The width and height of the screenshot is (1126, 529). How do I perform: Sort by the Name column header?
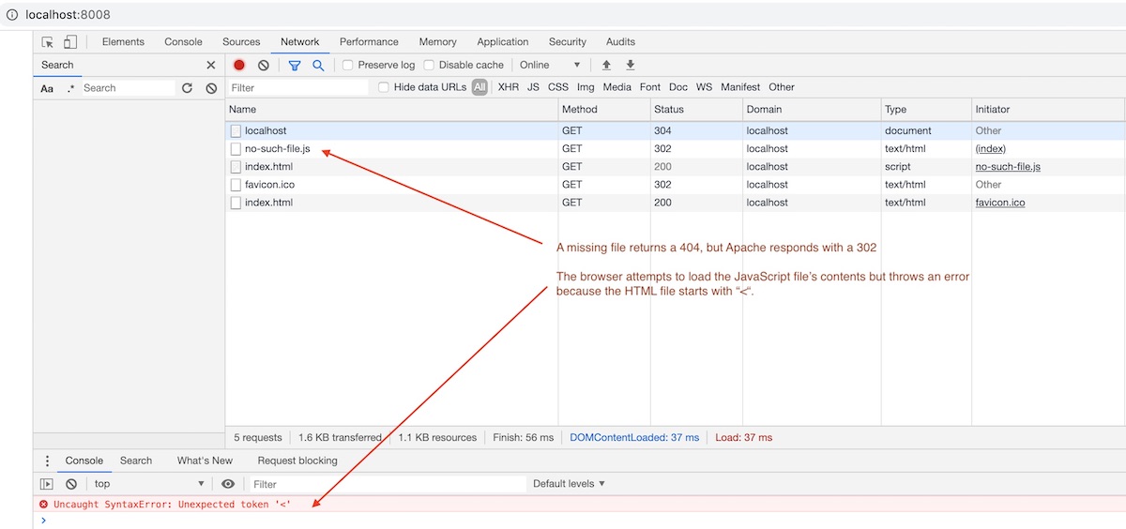click(391, 109)
